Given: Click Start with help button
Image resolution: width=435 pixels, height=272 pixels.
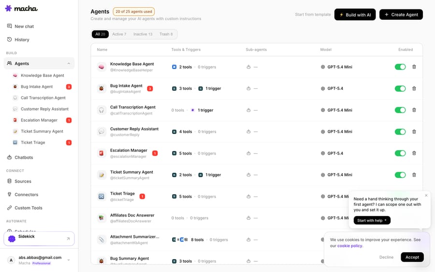Looking at the screenshot, I should pyautogui.click(x=372, y=220).
